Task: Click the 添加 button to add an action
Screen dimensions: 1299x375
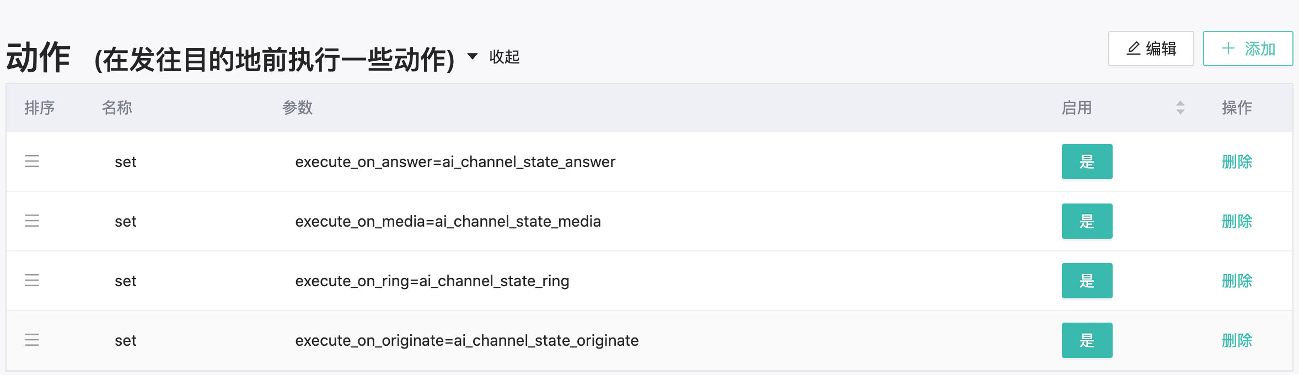Action: pyautogui.click(x=1248, y=49)
